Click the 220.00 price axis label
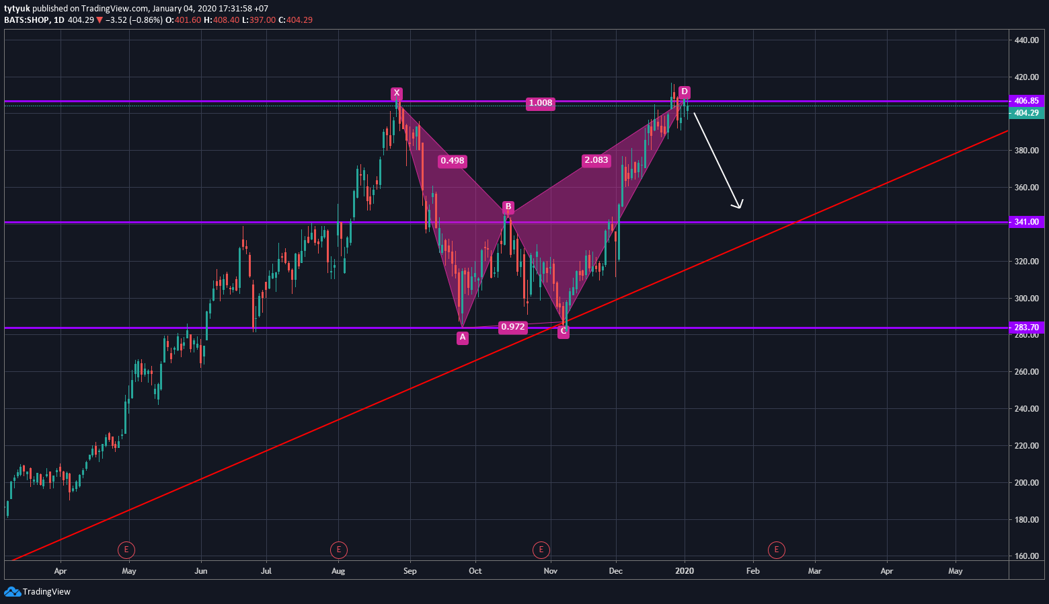This screenshot has height=604, width=1049. pos(1027,446)
